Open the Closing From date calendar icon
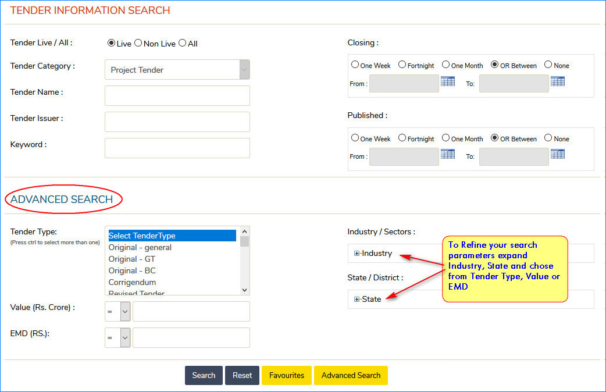The image size is (606, 392). click(x=447, y=82)
